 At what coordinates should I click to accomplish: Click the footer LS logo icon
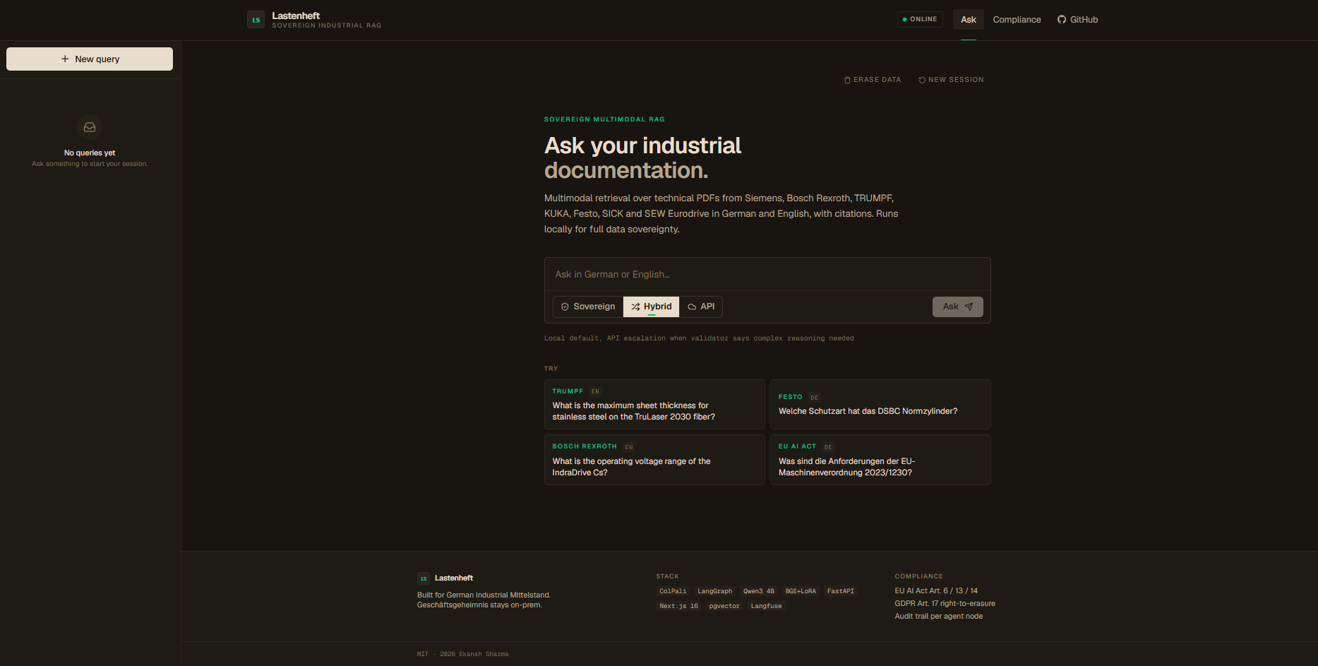424,578
